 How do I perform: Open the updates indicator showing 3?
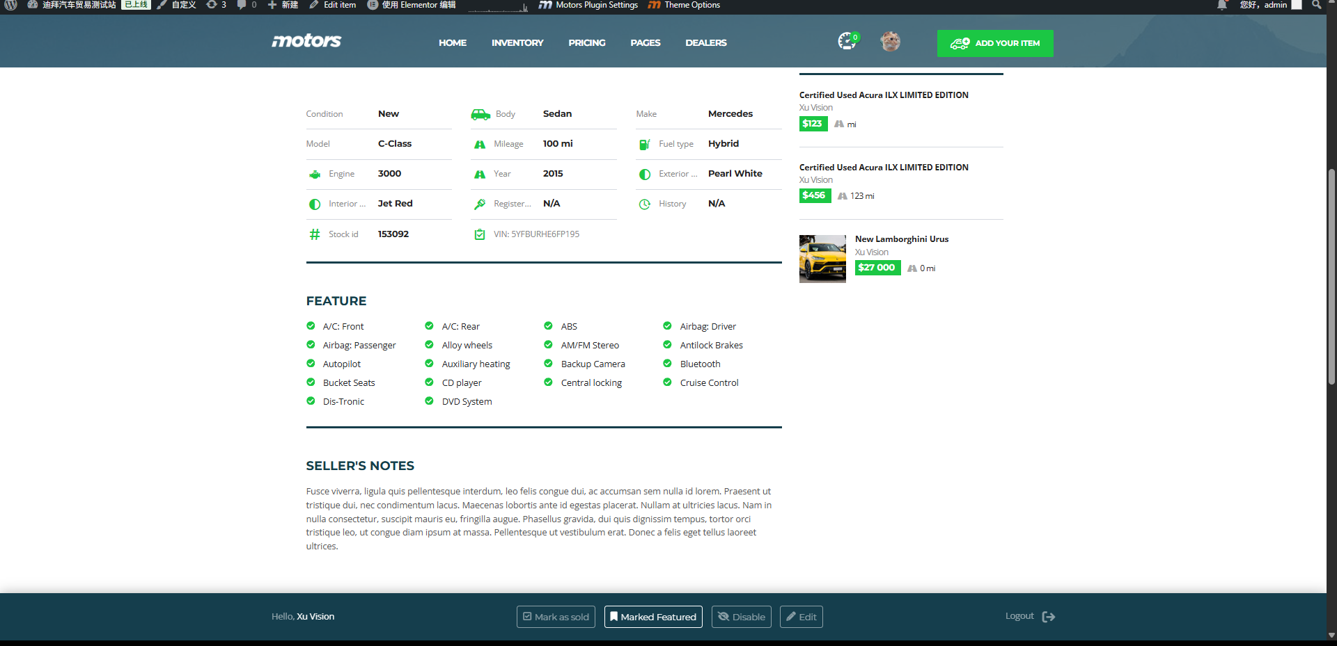(217, 5)
